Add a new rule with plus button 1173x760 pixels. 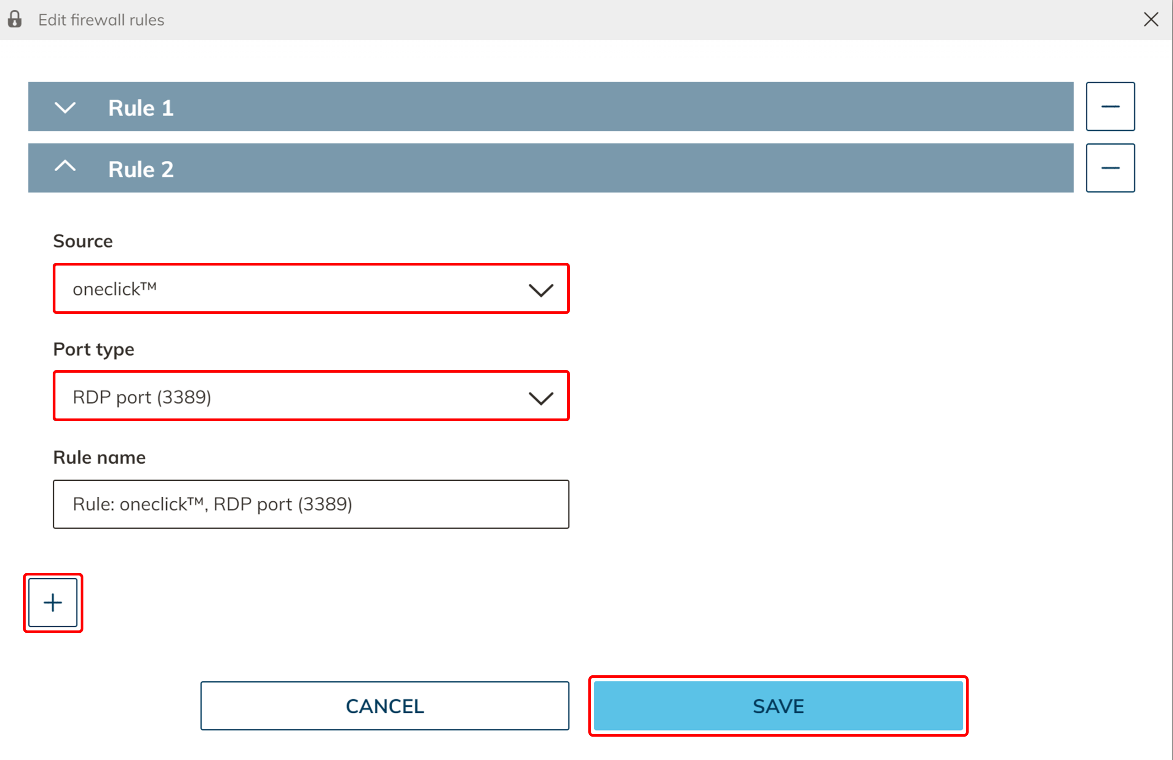[53, 603]
